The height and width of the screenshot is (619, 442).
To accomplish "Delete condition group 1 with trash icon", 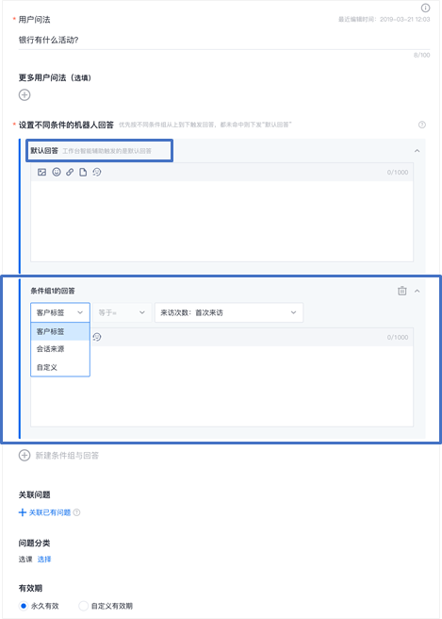I will pos(401,291).
